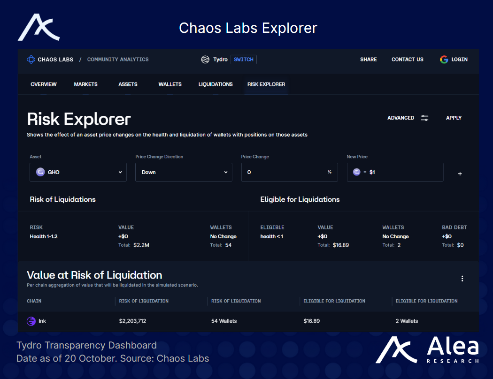This screenshot has width=493, height=379.
Task: Click the New Price field
Action: (395, 172)
